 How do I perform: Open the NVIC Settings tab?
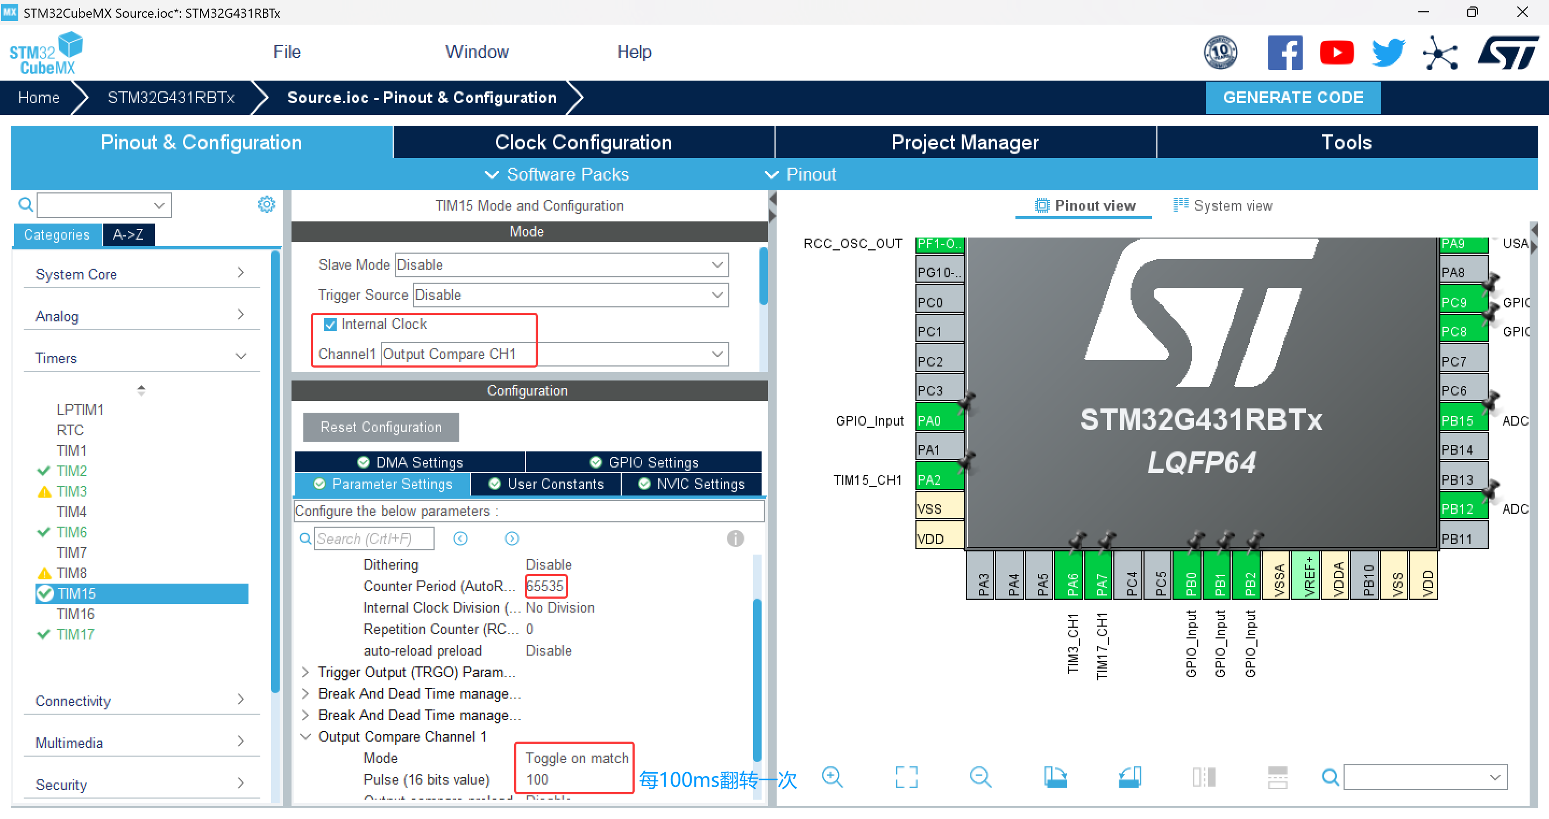(x=692, y=484)
